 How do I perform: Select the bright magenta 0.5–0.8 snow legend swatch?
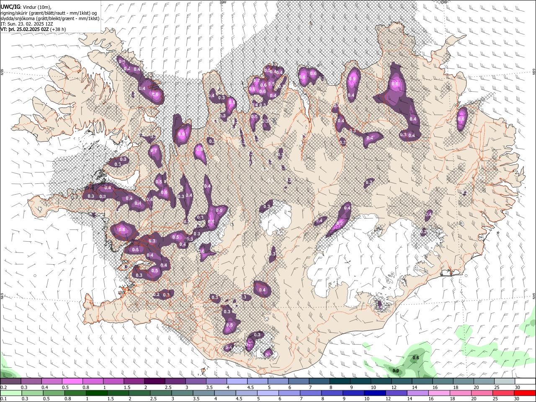(72, 381)
